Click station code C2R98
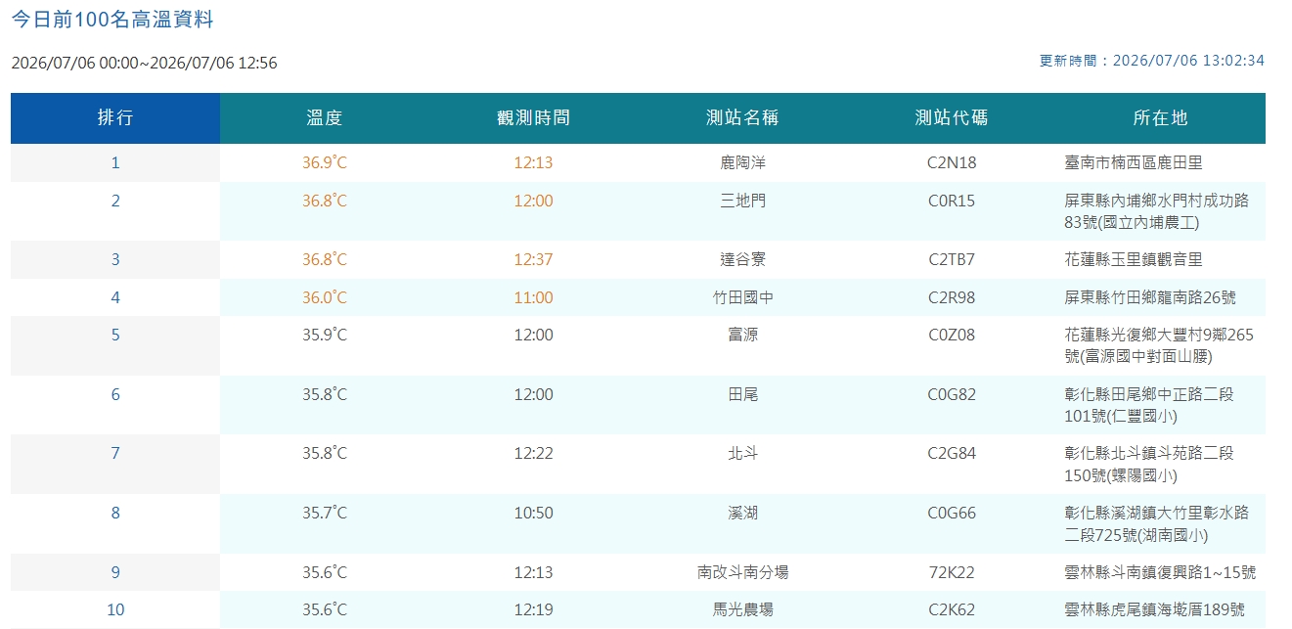 [x=952, y=297]
